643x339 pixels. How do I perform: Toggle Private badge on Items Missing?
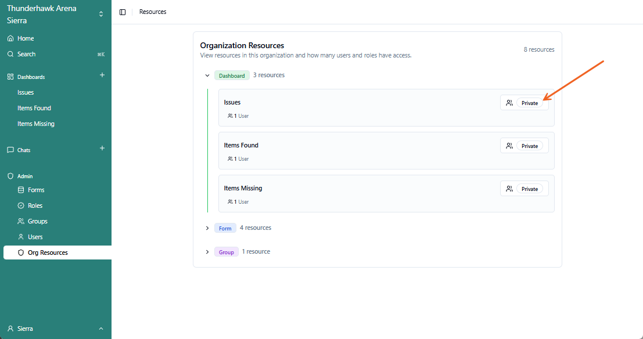530,189
